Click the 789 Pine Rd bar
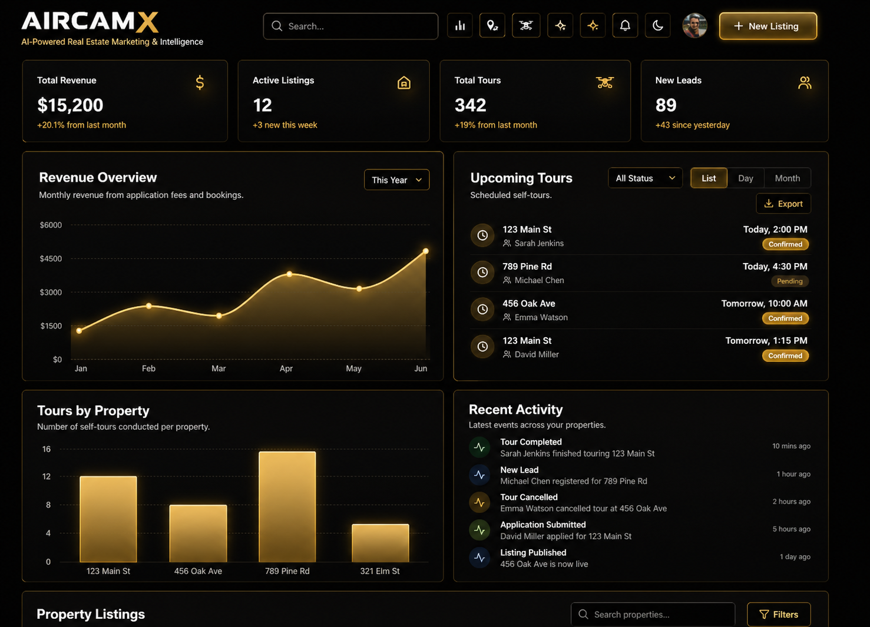Viewport: 870px width, 627px height. 287,507
